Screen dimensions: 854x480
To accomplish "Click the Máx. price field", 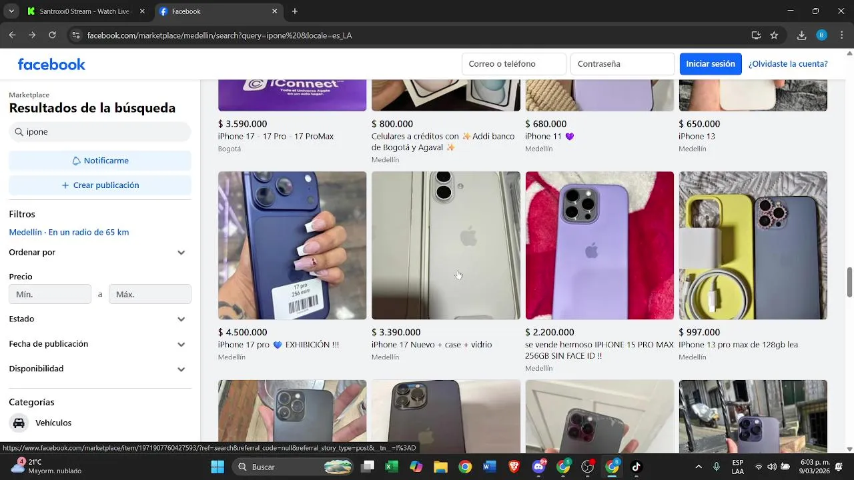I will pos(150,294).
